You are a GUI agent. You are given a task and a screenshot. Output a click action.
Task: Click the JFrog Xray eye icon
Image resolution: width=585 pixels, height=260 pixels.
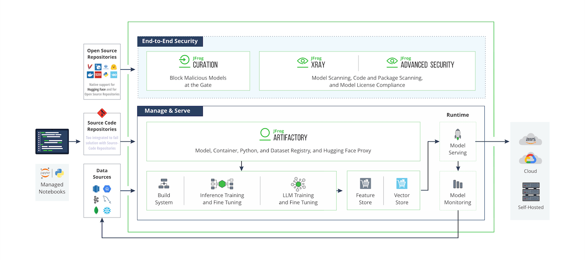tap(303, 62)
